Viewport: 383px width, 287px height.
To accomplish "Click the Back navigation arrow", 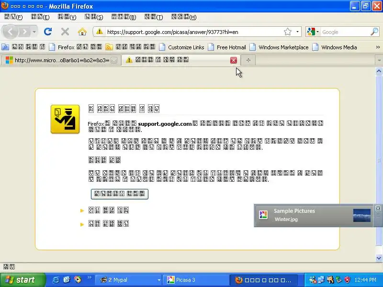I will click(10, 32).
